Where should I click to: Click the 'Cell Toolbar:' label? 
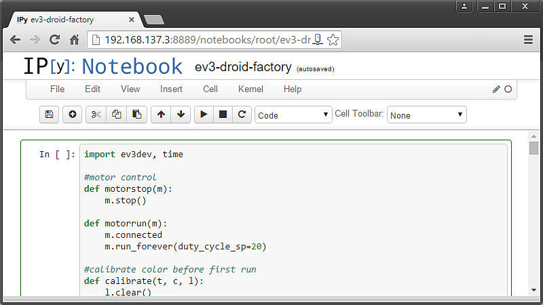[x=359, y=114]
